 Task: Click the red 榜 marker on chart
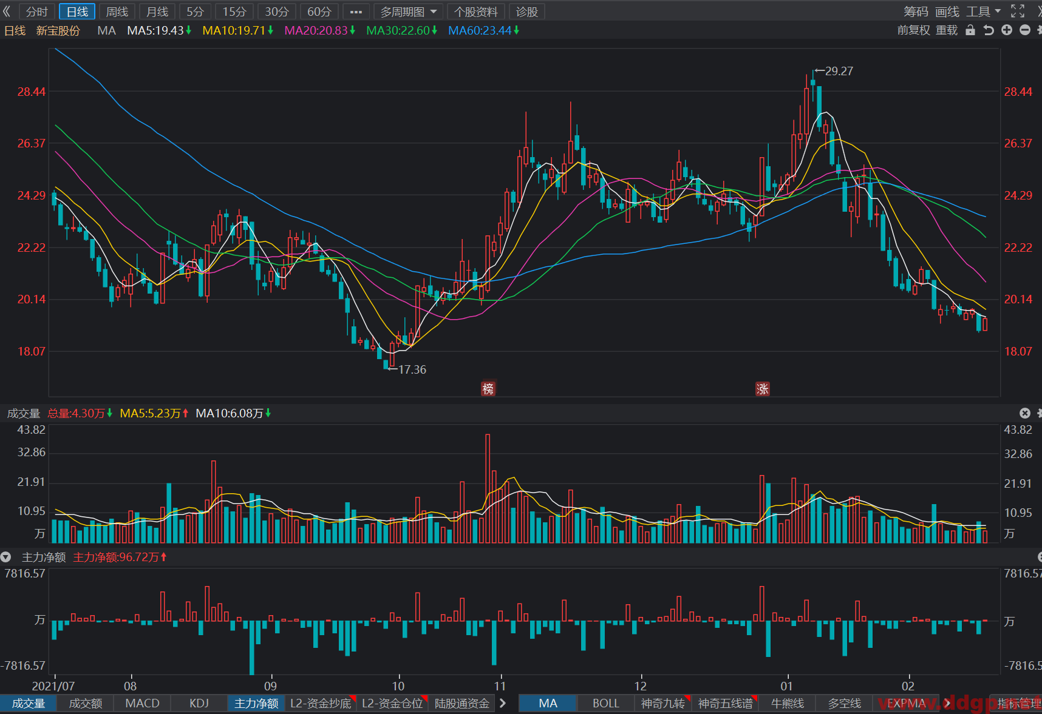click(488, 389)
